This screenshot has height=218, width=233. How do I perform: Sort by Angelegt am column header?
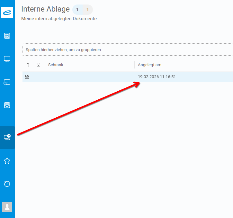(149, 65)
